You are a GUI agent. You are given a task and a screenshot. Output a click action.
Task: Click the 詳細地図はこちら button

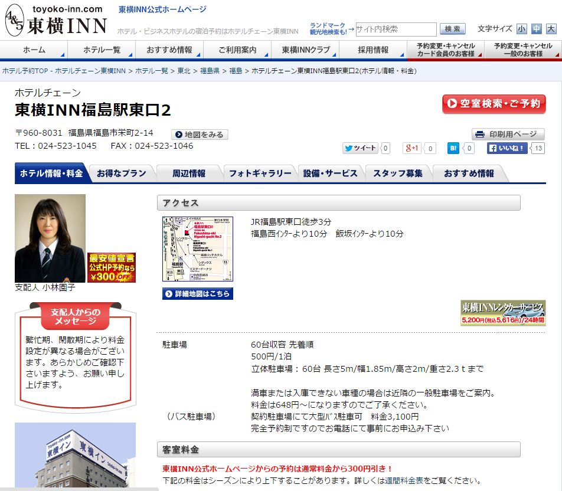198,293
